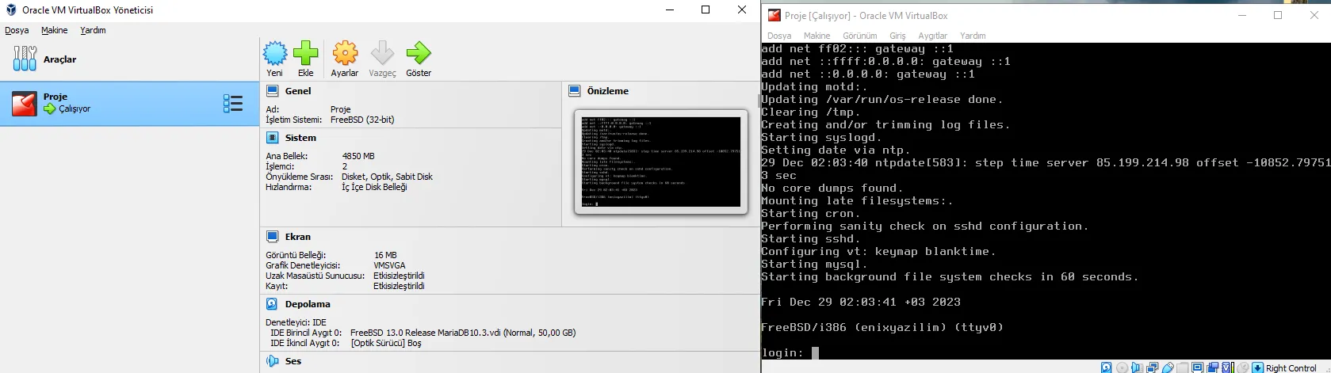Open the Yardım menu in Proje VM window
The image size is (1331, 373).
pyautogui.click(x=973, y=36)
